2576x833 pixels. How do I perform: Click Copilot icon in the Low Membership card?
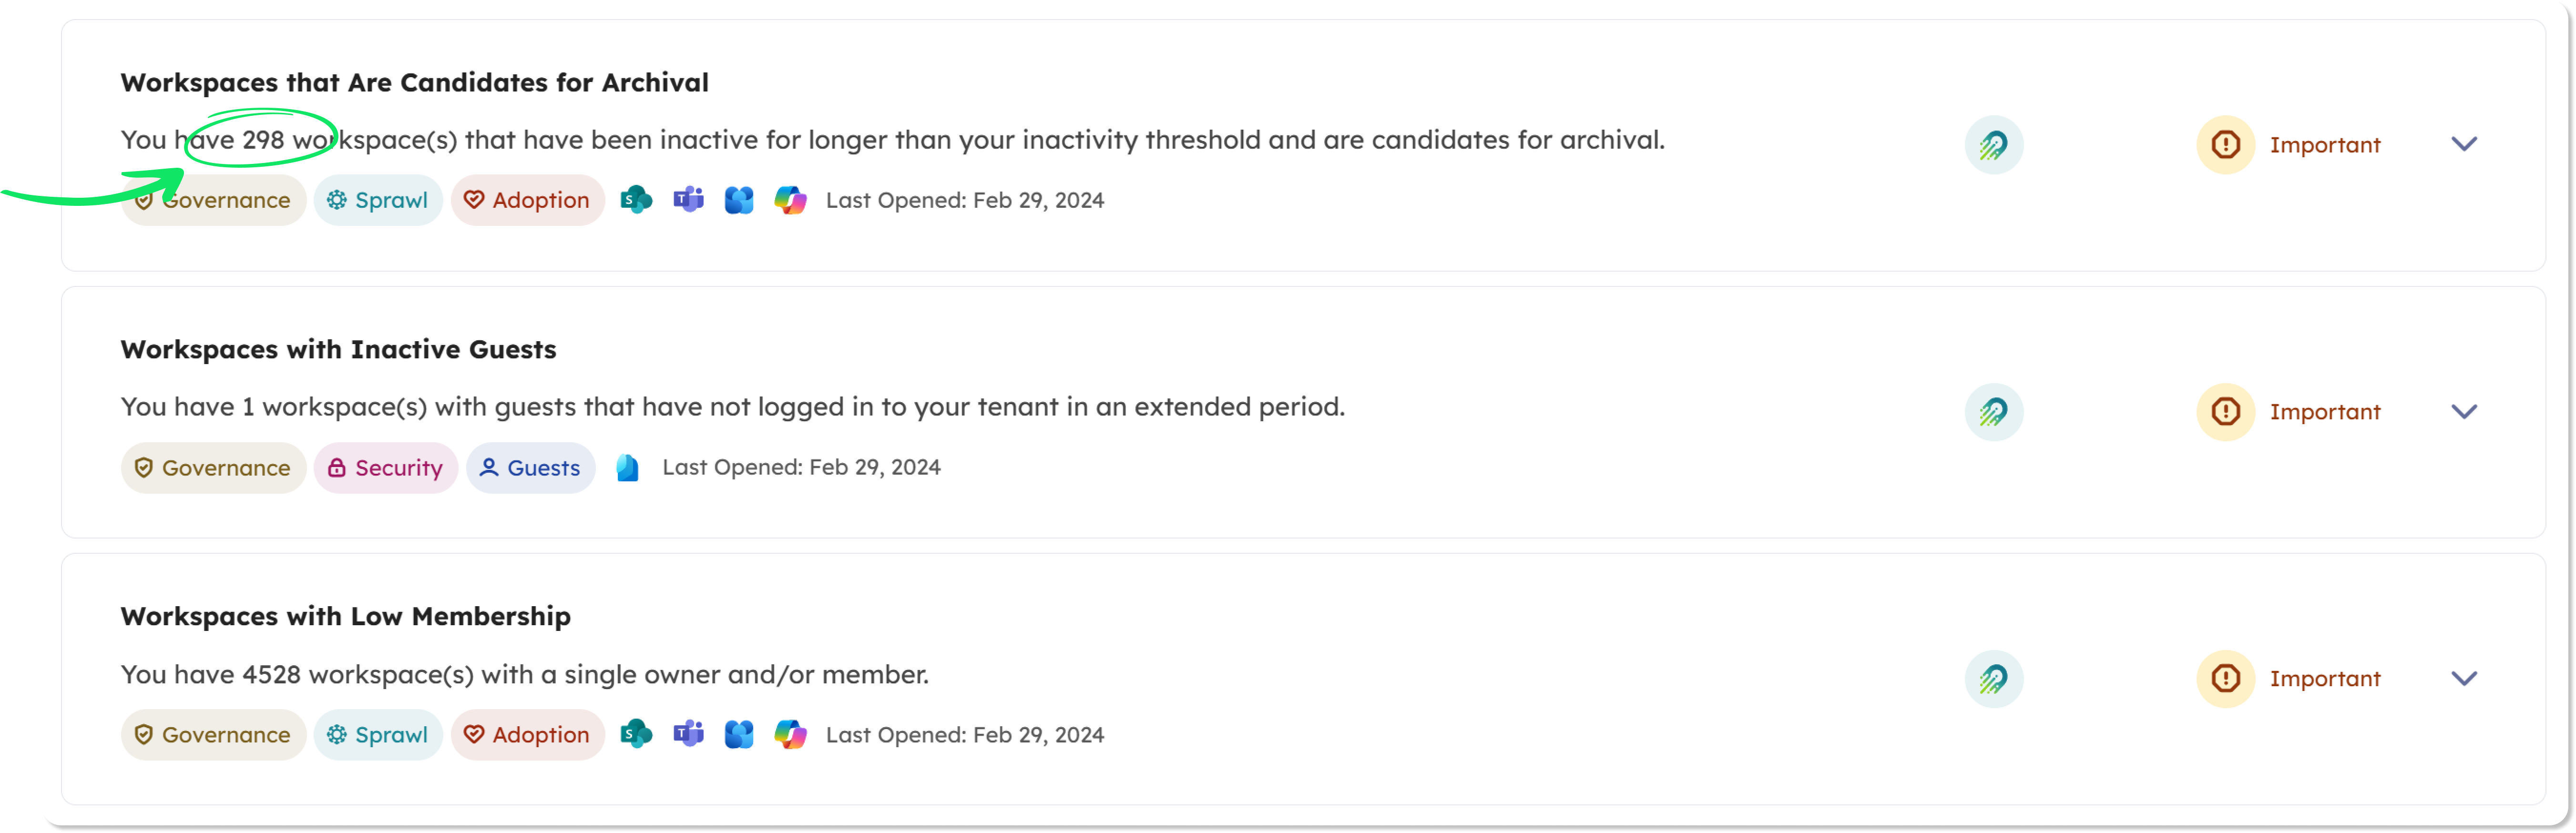click(x=790, y=735)
